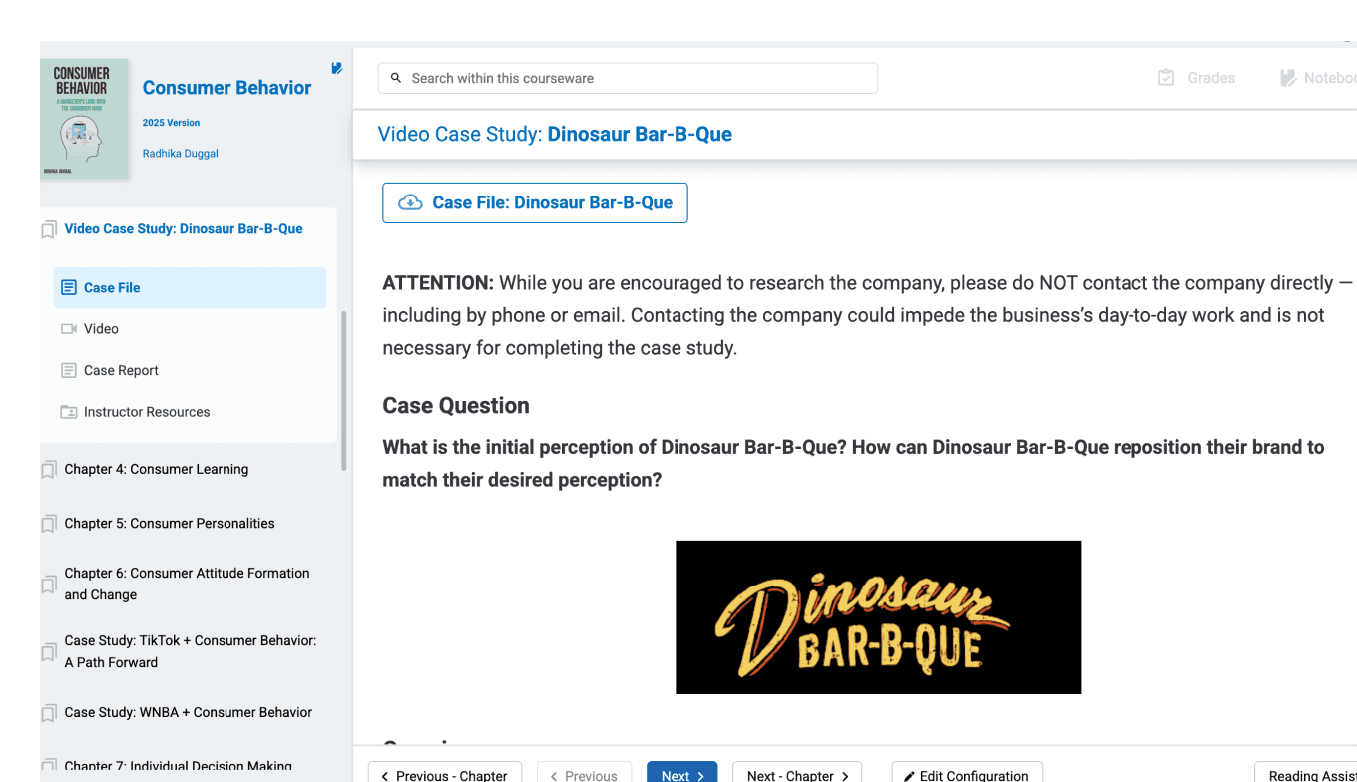Click the sidebar vertical scrollbar
This screenshot has width=1357, height=782.
pos(344,391)
